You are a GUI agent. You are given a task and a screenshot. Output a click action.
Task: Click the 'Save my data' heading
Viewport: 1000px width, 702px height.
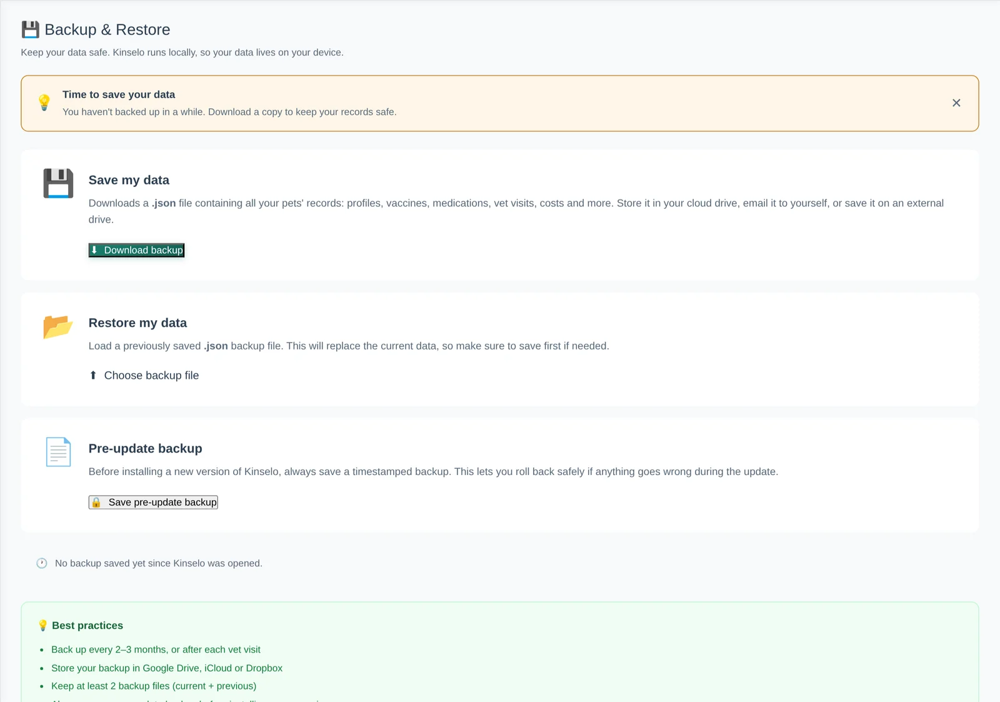click(129, 180)
